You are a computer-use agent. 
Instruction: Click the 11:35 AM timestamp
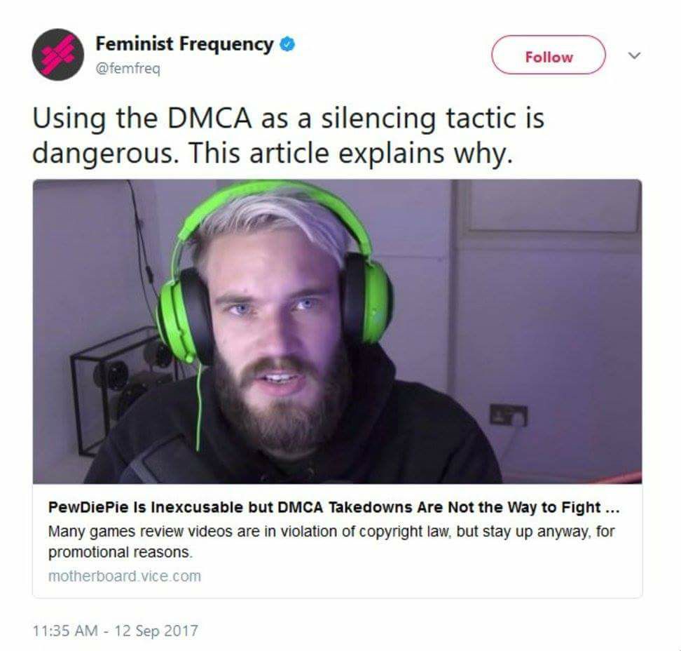pos(65,631)
